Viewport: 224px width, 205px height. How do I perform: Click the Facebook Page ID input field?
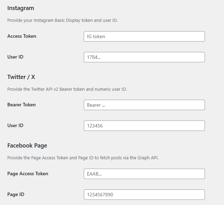[144, 195]
